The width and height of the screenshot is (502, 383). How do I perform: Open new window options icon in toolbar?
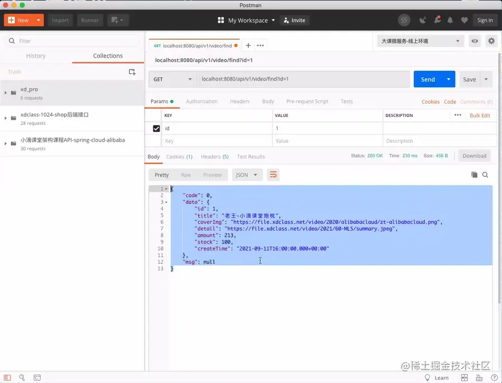tap(118, 20)
